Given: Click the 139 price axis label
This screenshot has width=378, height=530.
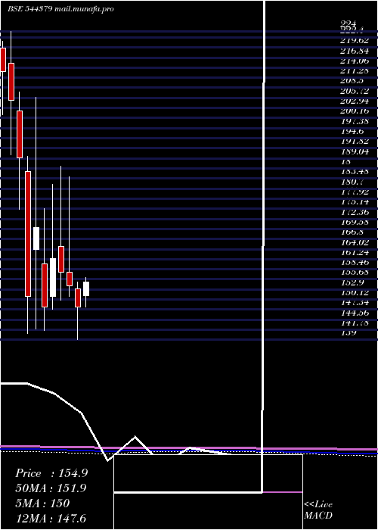Looking at the screenshot, I should [x=349, y=332].
